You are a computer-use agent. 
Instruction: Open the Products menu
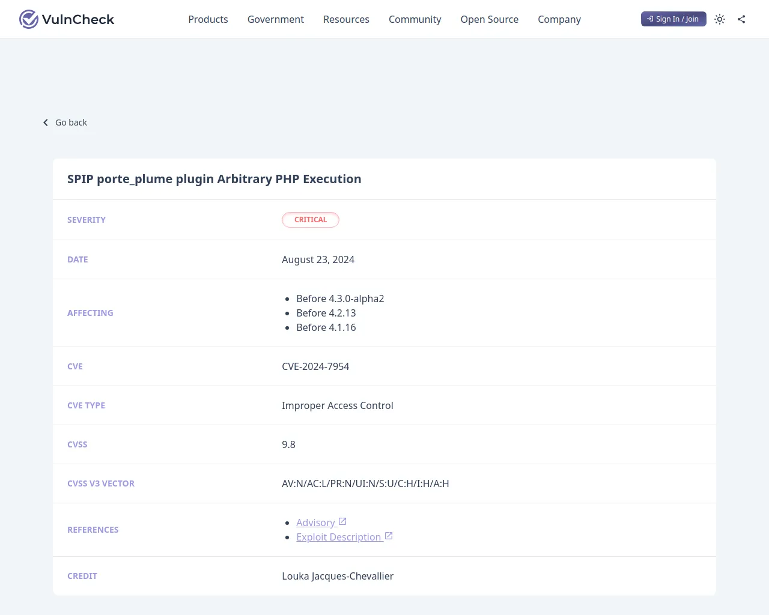click(x=208, y=19)
